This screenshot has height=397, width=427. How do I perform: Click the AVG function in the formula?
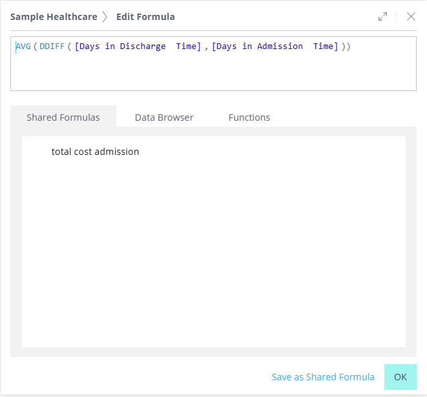[x=23, y=46]
